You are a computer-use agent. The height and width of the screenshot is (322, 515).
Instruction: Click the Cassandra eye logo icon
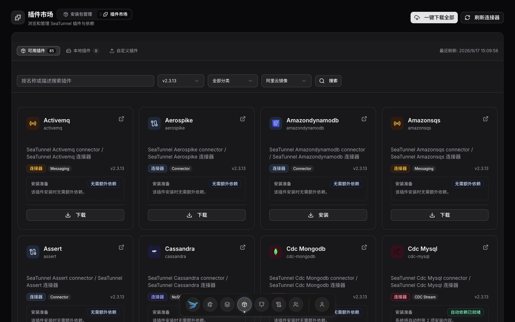[154, 252]
